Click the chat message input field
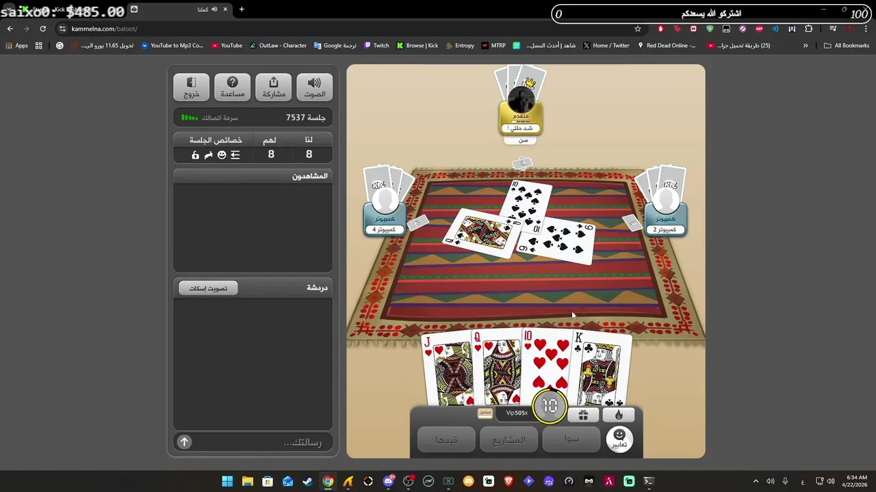This screenshot has width=876, height=492. (x=262, y=442)
